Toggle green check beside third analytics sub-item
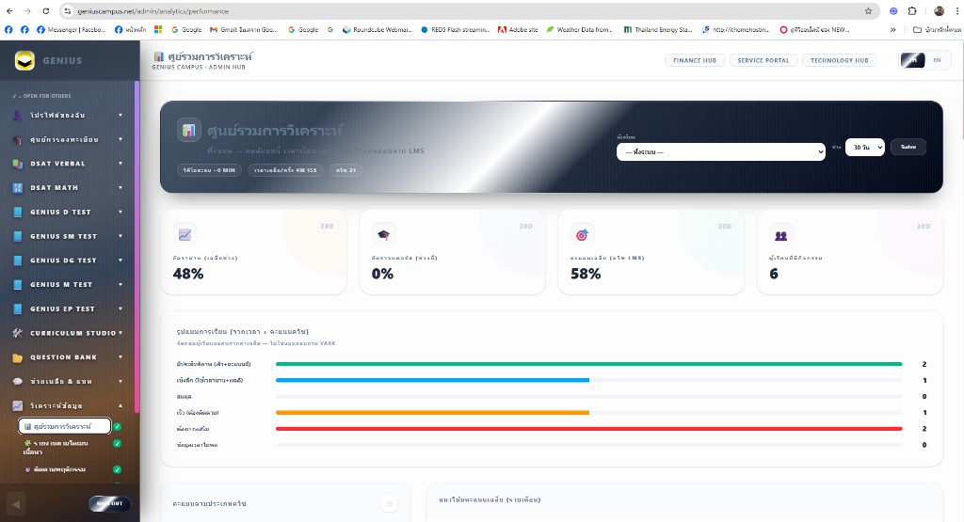This screenshot has width=964, height=522. (x=117, y=469)
